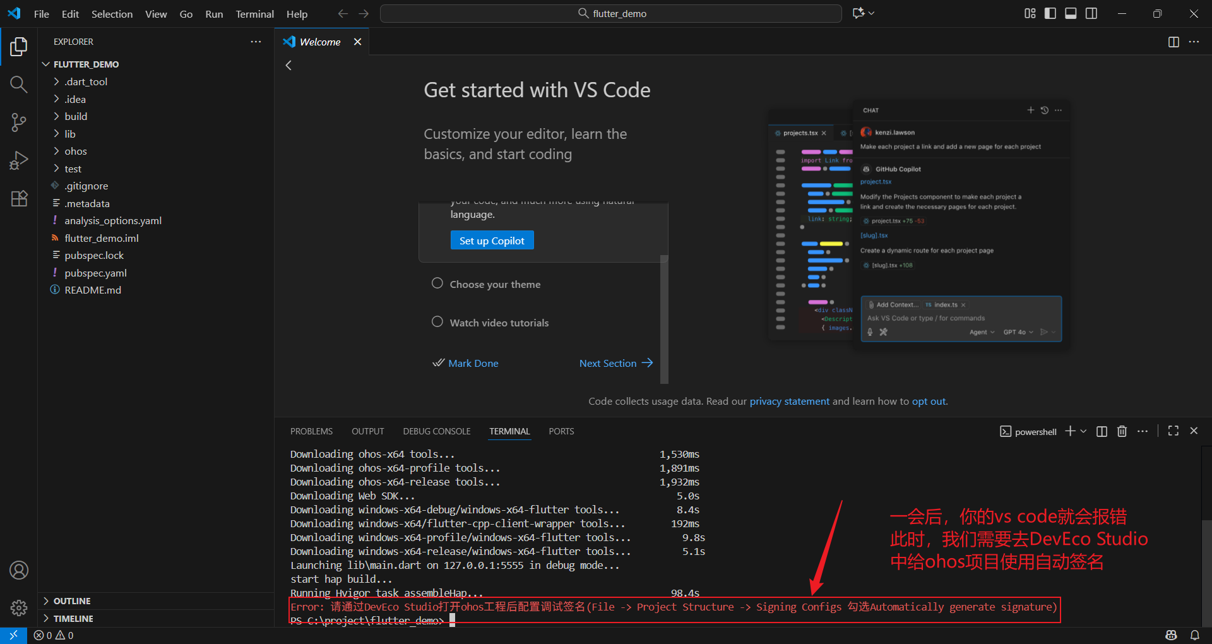Open the privacy statement link

(x=790, y=402)
